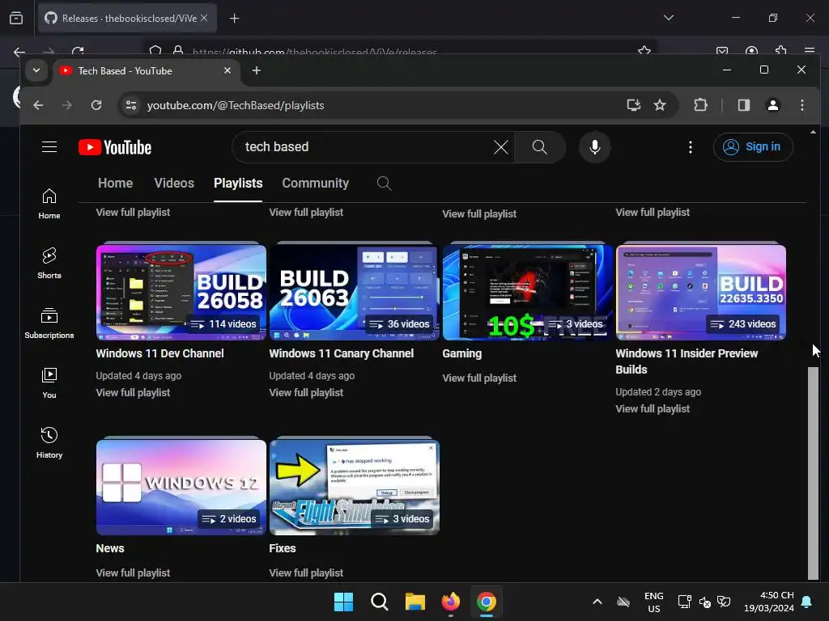
Task: Open Chrome tab search dropdown arrow
Action: [36, 70]
